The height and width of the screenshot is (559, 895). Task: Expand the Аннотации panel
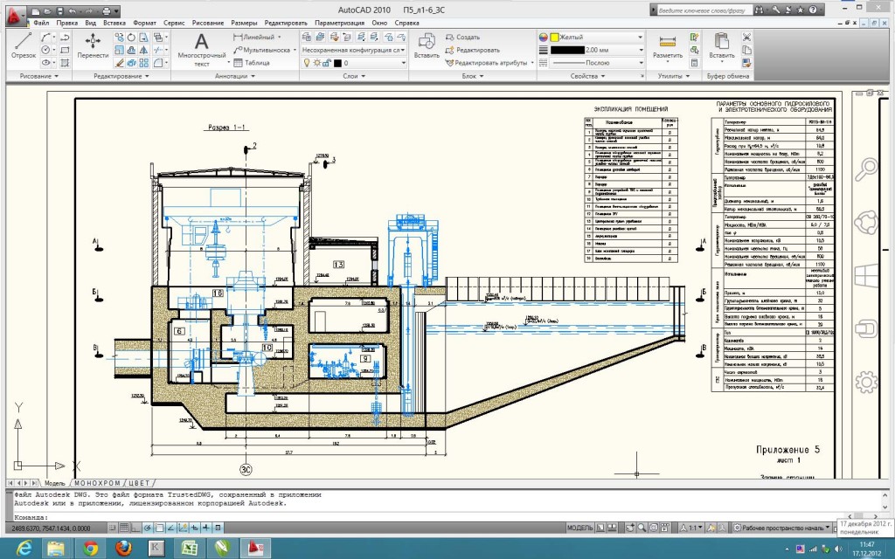click(x=234, y=76)
